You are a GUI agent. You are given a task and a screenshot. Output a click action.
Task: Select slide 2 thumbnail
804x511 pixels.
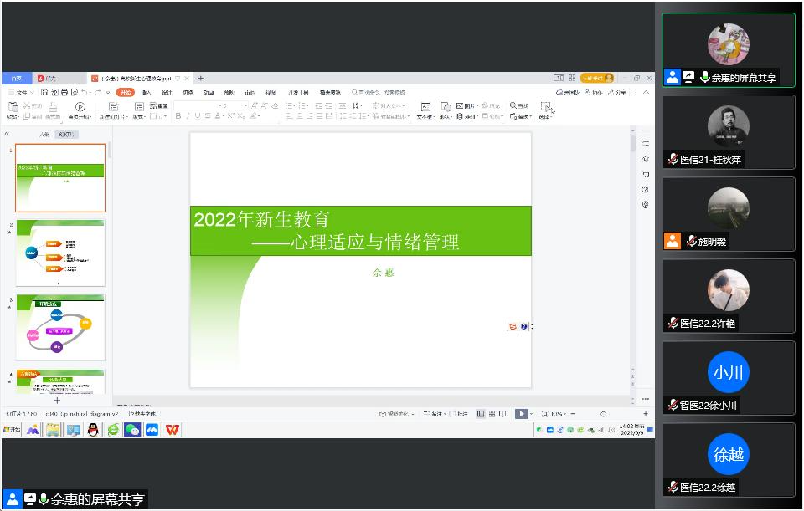point(60,253)
